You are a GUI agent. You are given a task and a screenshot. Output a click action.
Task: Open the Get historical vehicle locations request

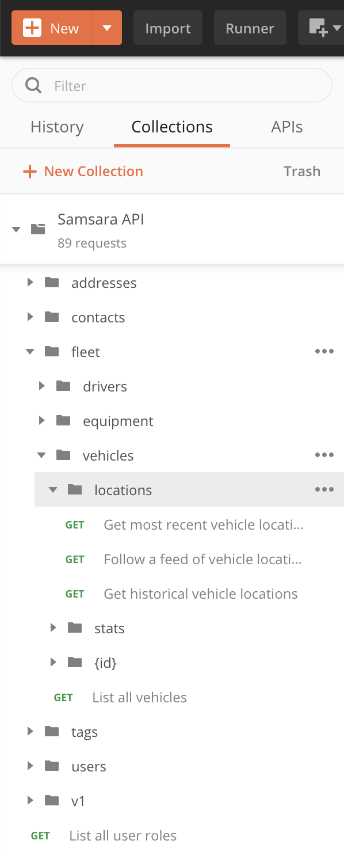pos(201,594)
